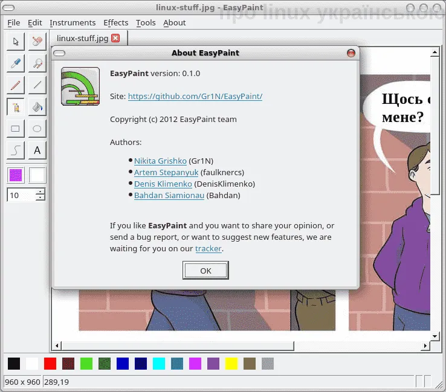The height and width of the screenshot is (392, 446).
Task: Click the canvas scroll left arrow
Action: point(57,345)
